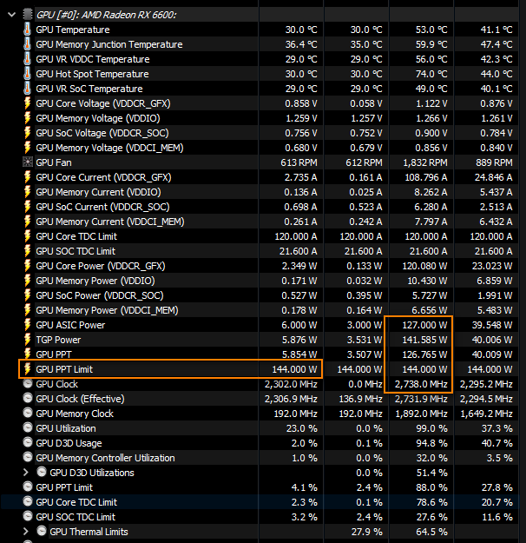Select the GPU Clock (Effective) row label
The width and height of the screenshot is (526, 543).
click(80, 399)
